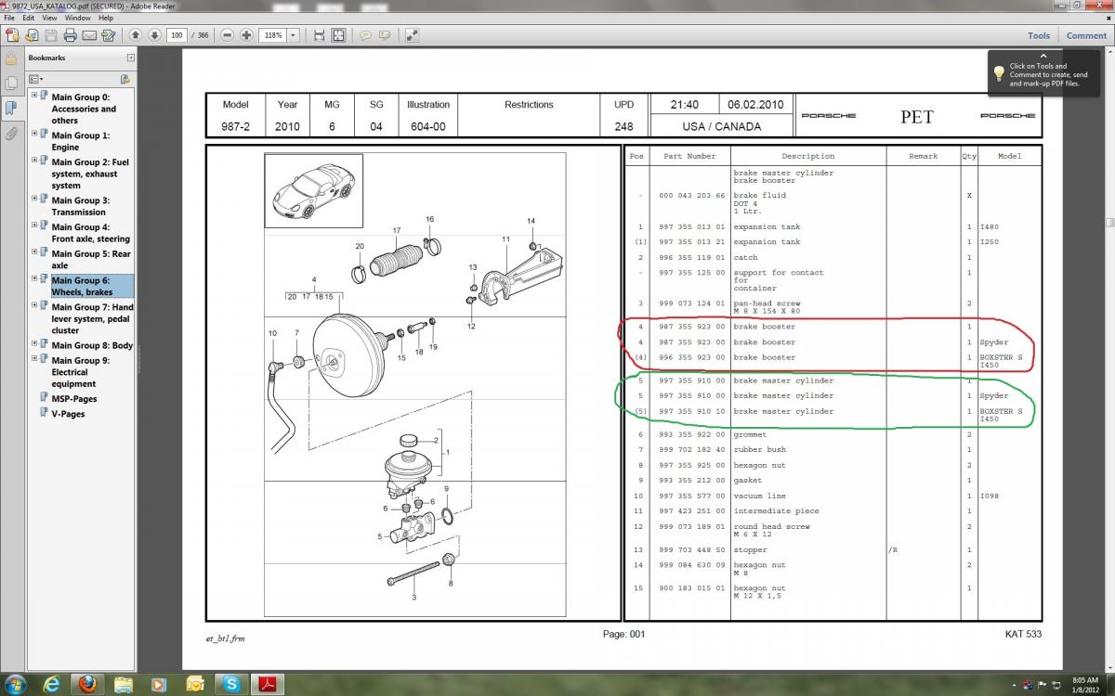The image size is (1115, 696).
Task: Expand Main Group 9 Electrical bookmark
Action: pos(34,358)
